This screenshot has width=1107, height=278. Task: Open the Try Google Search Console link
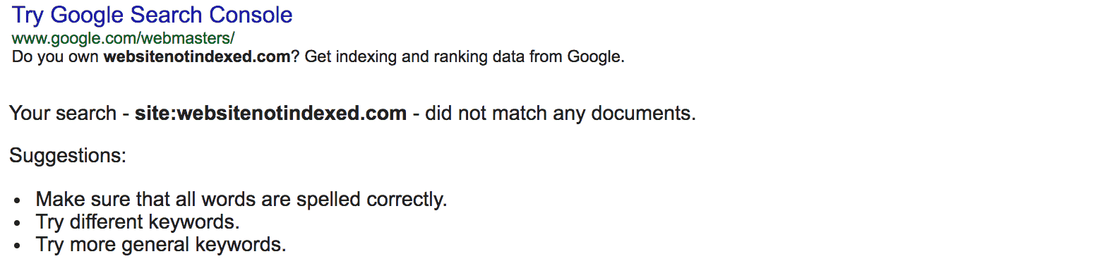152,15
